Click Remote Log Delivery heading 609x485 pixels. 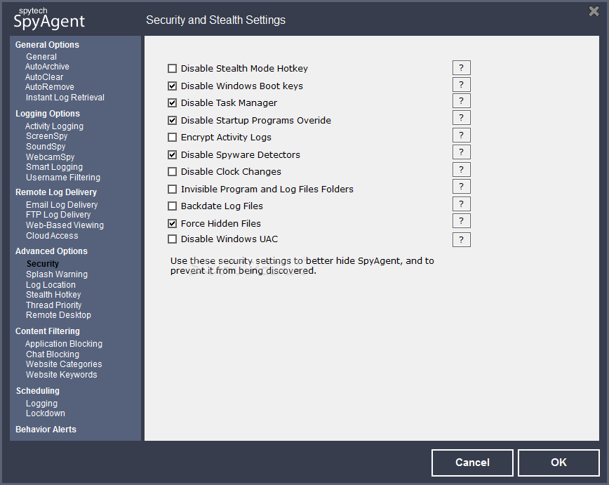click(56, 192)
